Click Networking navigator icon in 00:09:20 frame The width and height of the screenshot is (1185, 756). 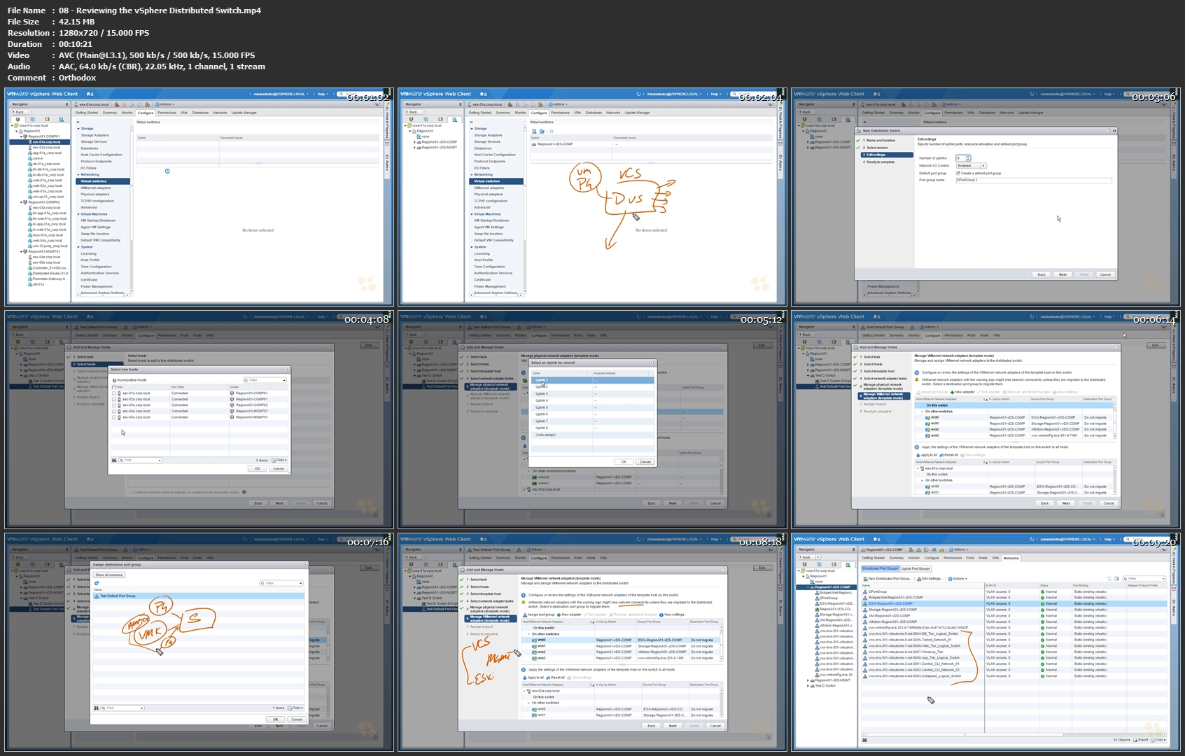pos(848,564)
